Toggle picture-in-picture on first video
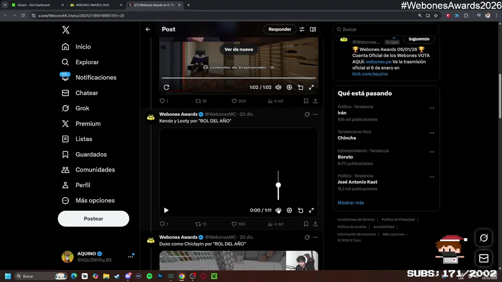The width and height of the screenshot is (502, 282). 300,87
